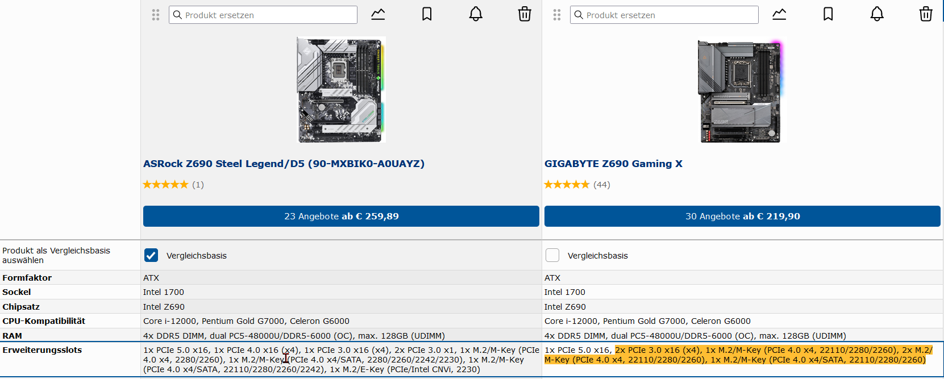Open price history chart for ASRock Z690
944x379 pixels.
378,14
